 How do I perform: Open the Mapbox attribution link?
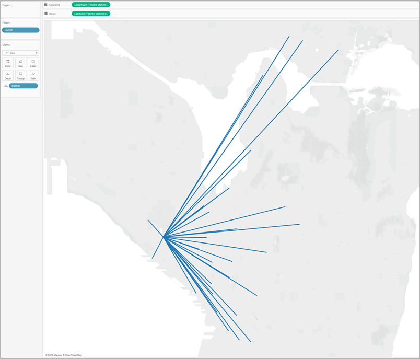point(56,355)
